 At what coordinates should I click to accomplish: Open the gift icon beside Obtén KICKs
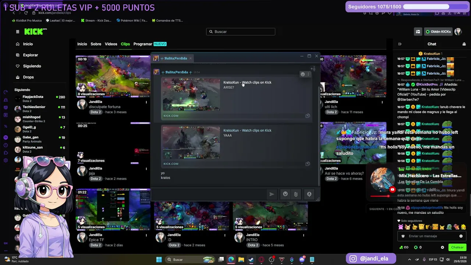pos(418,32)
